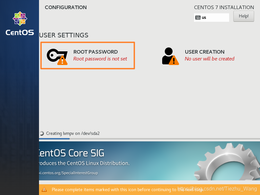Image resolution: width=260 pixels, height=195 pixels.
Task: Click 'No user will be created' text
Action: click(x=210, y=59)
